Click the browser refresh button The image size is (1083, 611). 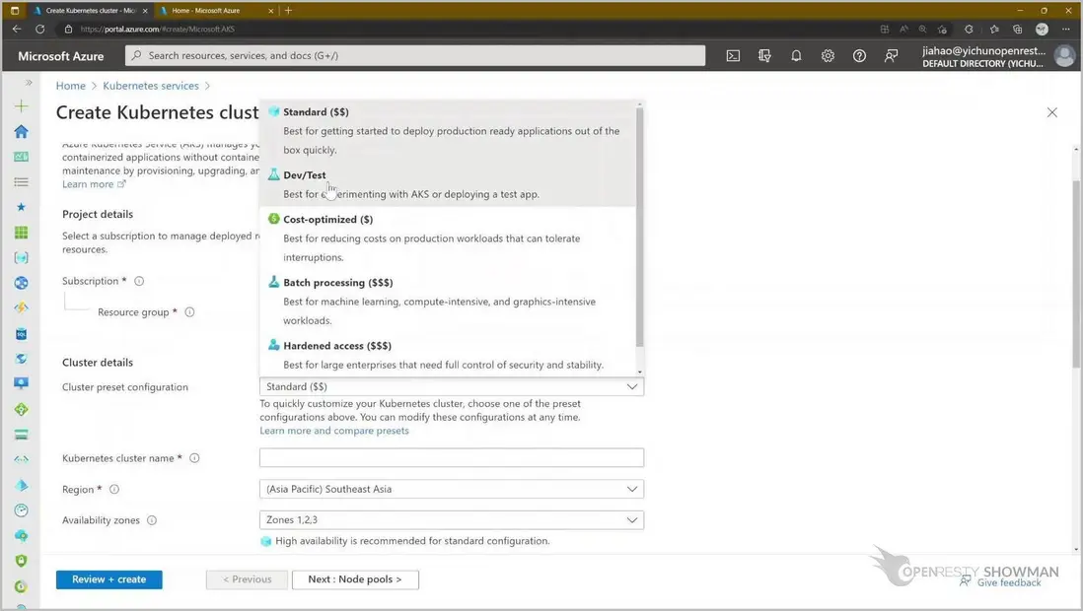(x=40, y=29)
